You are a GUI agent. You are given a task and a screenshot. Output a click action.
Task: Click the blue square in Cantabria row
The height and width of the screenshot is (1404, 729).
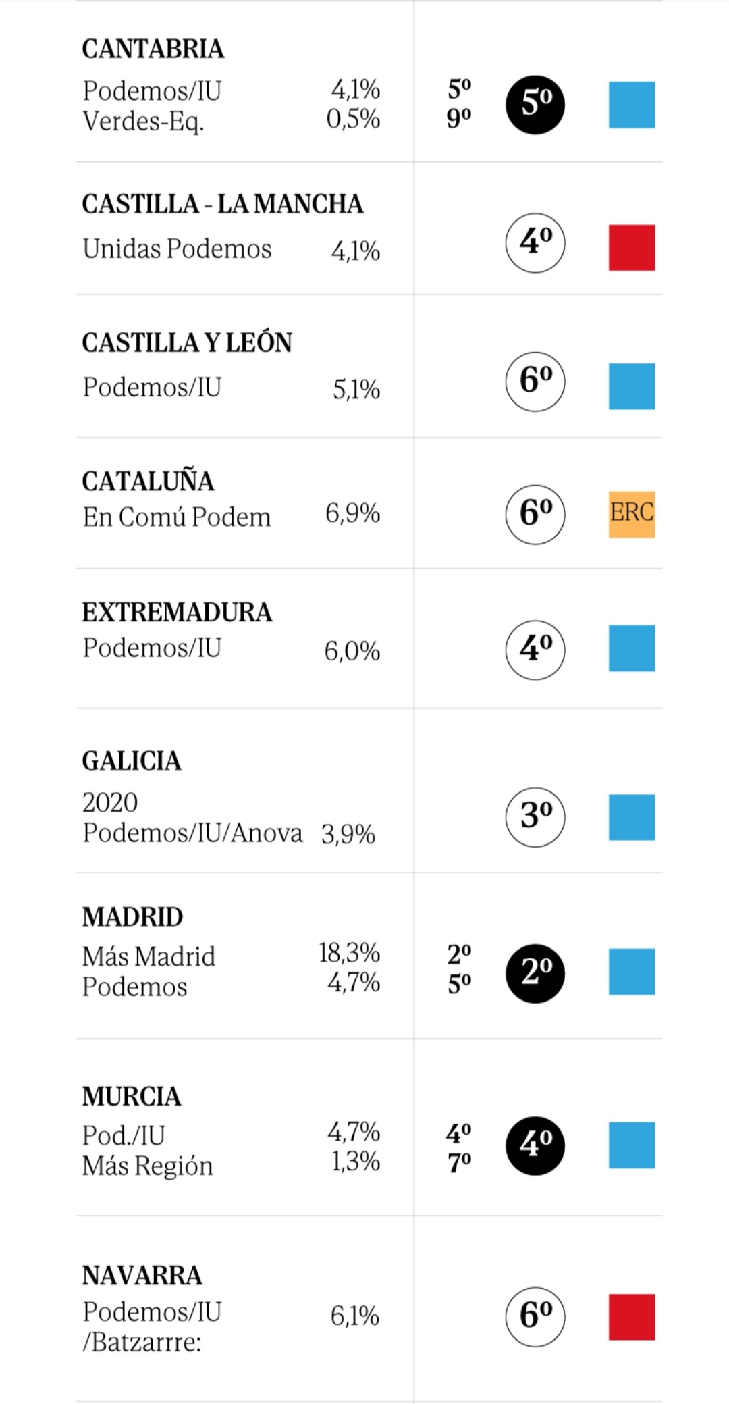(632, 105)
